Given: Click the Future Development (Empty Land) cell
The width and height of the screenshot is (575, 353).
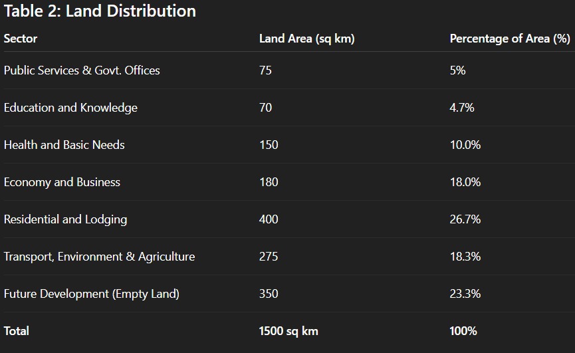Looking at the screenshot, I should (91, 294).
